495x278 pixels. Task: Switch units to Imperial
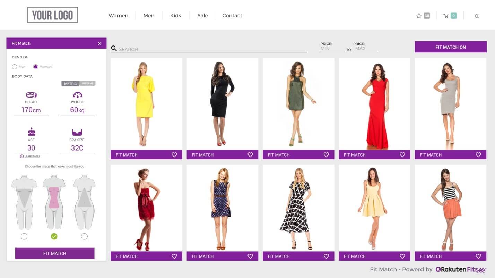tap(88, 84)
